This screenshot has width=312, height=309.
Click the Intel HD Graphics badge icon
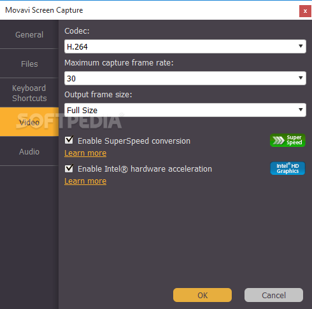[x=288, y=168]
